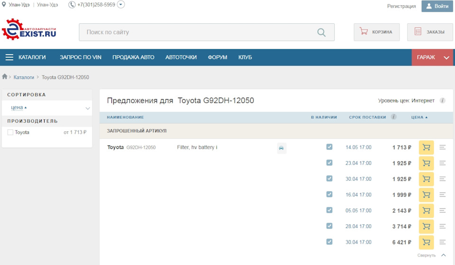The image size is (455, 265).
Task: Add the 3 714 ₽ offer to cart
Action: tap(426, 226)
